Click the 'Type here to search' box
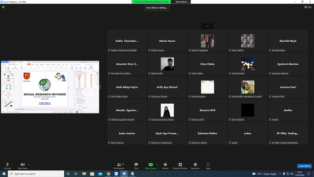 click(36, 174)
